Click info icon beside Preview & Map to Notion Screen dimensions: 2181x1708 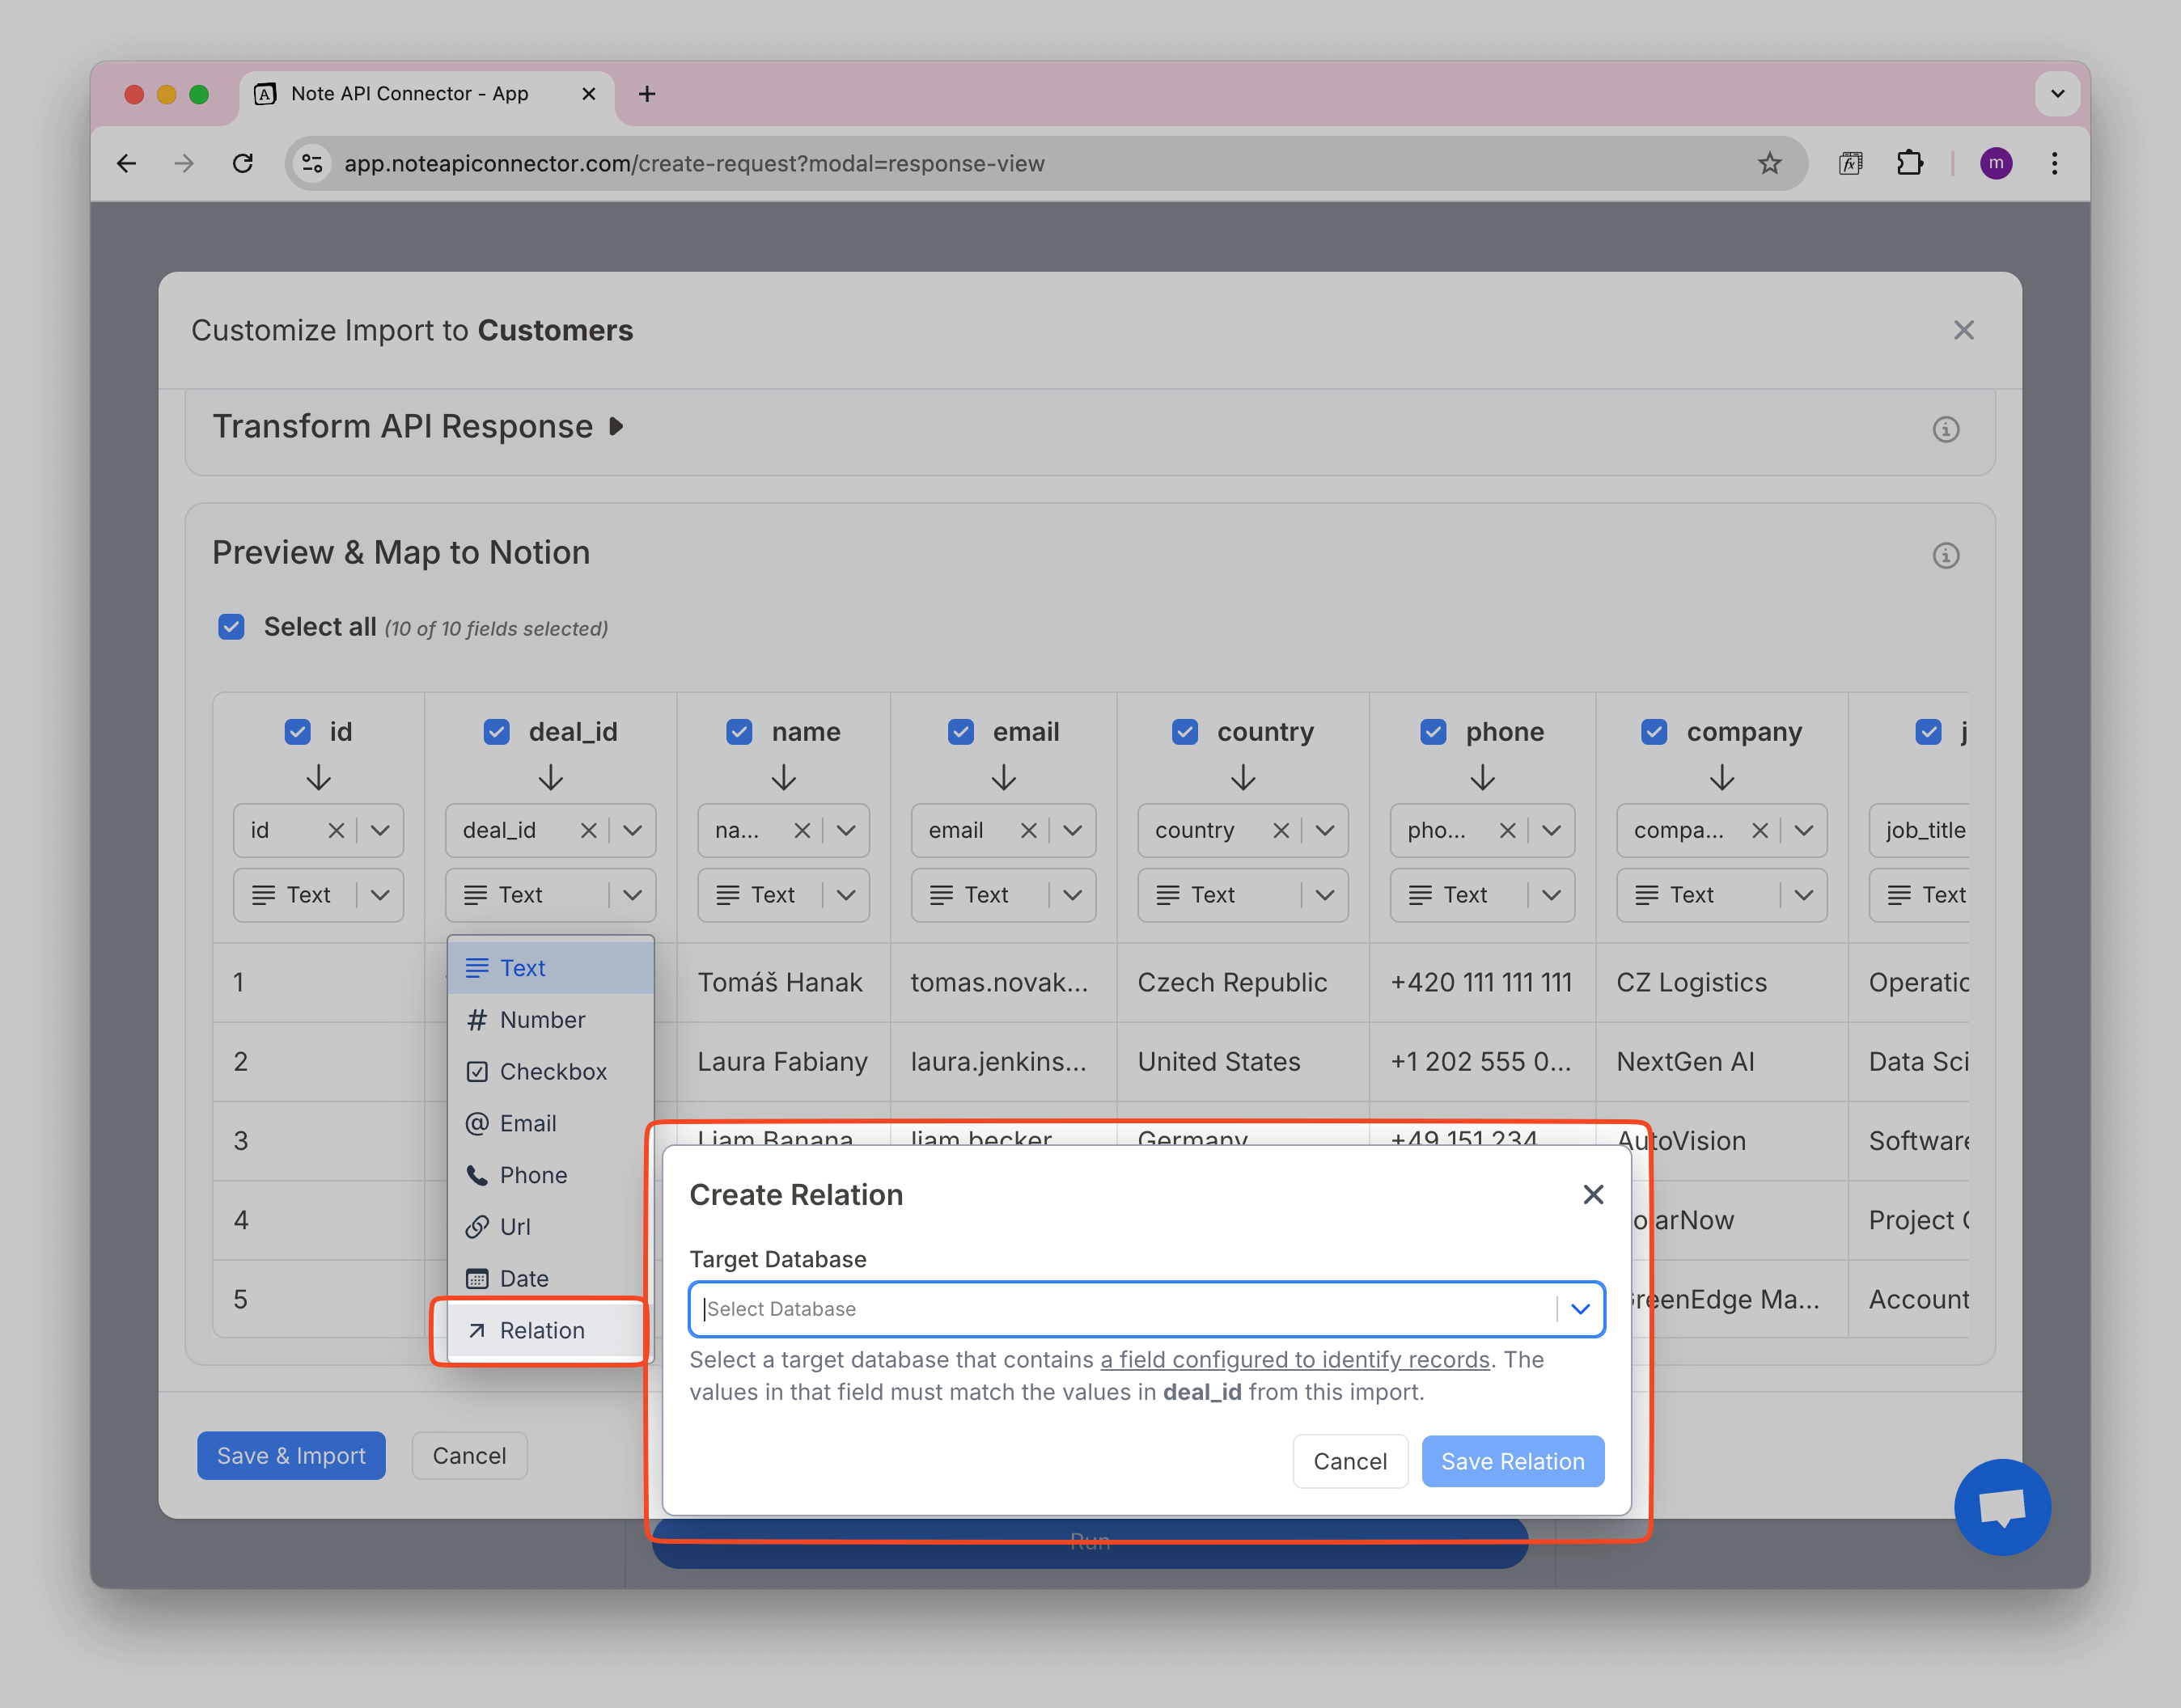(1945, 555)
